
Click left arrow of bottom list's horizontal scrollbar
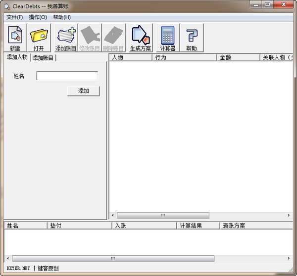7,258
